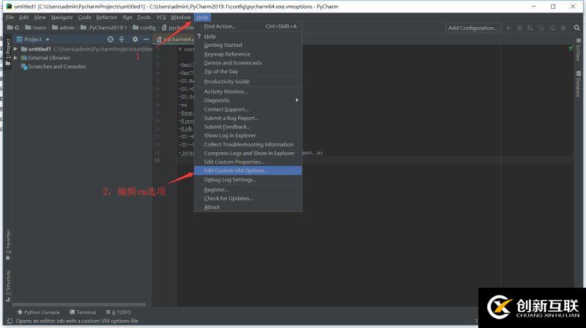Expand External Libraries node
The image size is (586, 328).
[15, 58]
